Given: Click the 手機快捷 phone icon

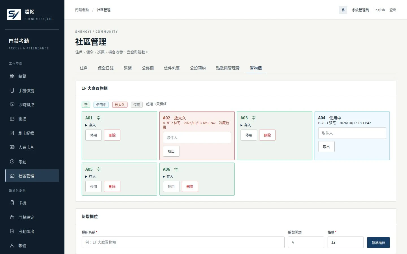Looking at the screenshot, I should [x=12, y=90].
